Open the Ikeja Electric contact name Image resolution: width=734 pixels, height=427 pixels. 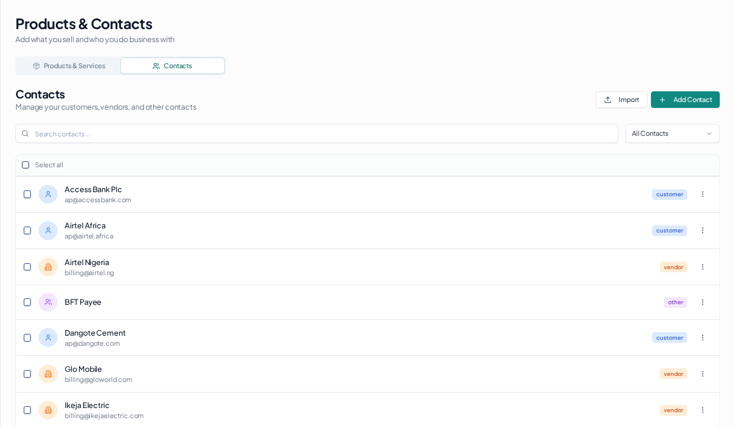pos(87,405)
